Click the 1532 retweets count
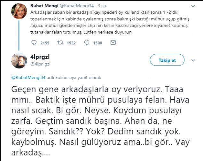Screen dimensions: 203x161 (x=71, y=43)
